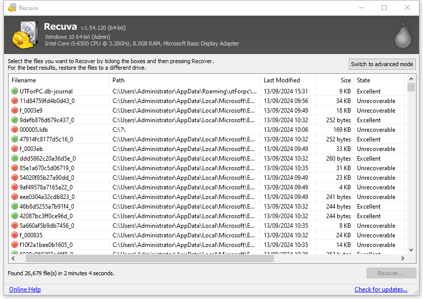Click red status dot for 5a660af5b9db7456_0

[15, 226]
